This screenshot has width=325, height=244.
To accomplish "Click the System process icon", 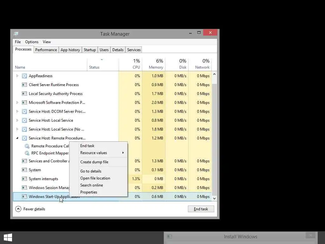I will pos(24,170).
